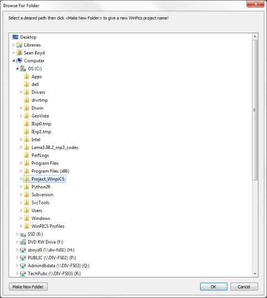Screen dimensions: 267x298
Task: Click the Computer icon in tree
Action: (19, 60)
